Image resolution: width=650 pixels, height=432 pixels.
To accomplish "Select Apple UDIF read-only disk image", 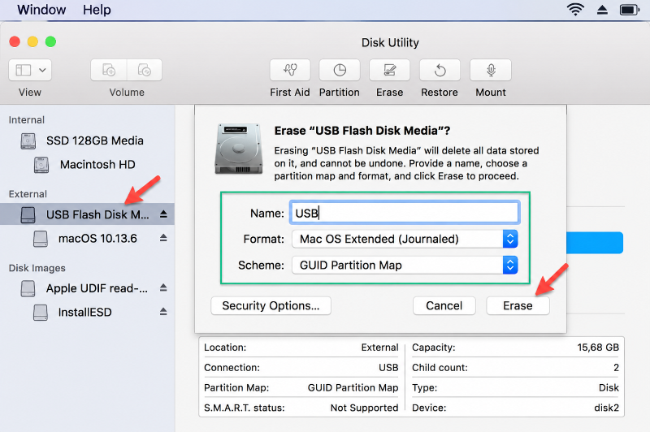I will tap(87, 288).
